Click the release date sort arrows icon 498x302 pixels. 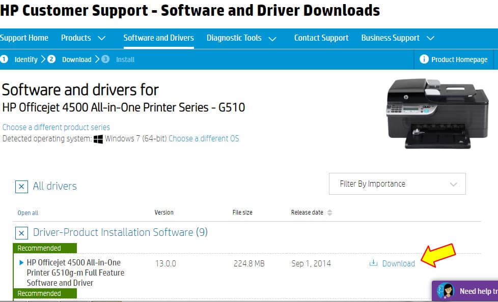329,213
